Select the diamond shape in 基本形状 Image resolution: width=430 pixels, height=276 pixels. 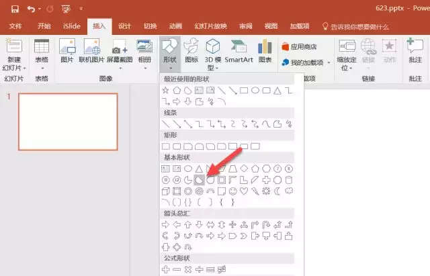tap(244, 169)
